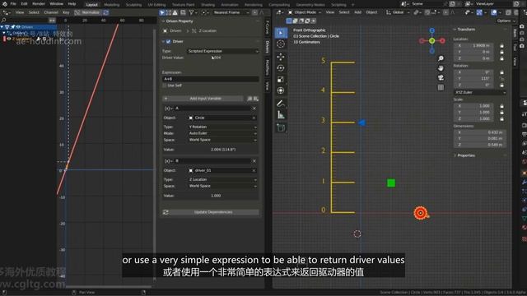
Task: Remove variable A with its X icon
Action: (254, 109)
